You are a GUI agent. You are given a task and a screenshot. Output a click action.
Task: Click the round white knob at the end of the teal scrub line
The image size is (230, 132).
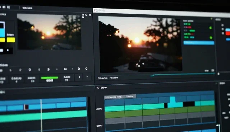218,74
